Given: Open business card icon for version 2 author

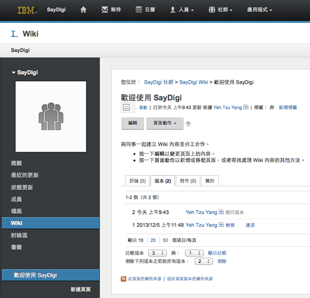Looking at the screenshot, I should click(x=221, y=212).
